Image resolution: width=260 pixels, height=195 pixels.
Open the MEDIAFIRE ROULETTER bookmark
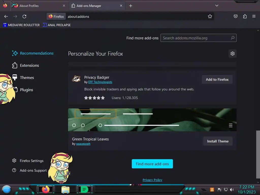point(21,25)
